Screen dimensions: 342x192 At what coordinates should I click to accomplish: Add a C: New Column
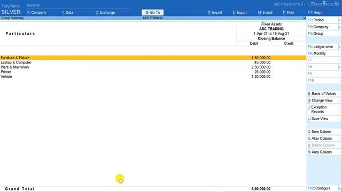pos(323,132)
